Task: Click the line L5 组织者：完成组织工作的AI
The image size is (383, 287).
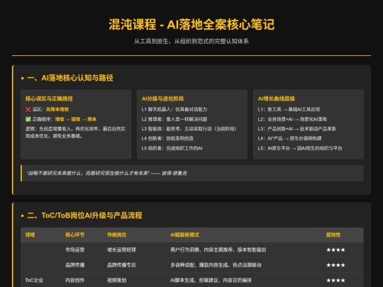Action: pyautogui.click(x=172, y=148)
